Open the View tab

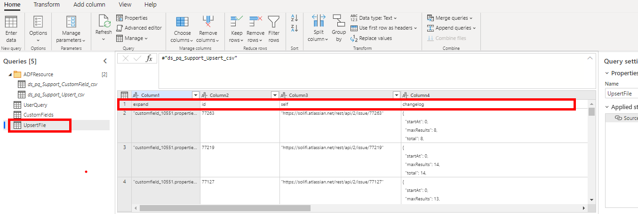[x=125, y=4]
